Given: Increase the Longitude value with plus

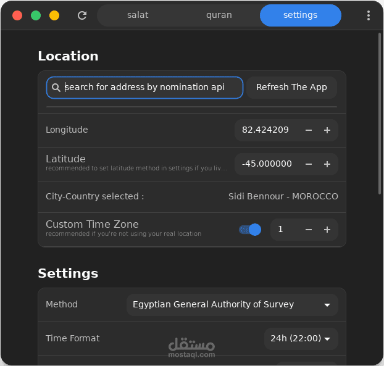Looking at the screenshot, I should click(327, 130).
